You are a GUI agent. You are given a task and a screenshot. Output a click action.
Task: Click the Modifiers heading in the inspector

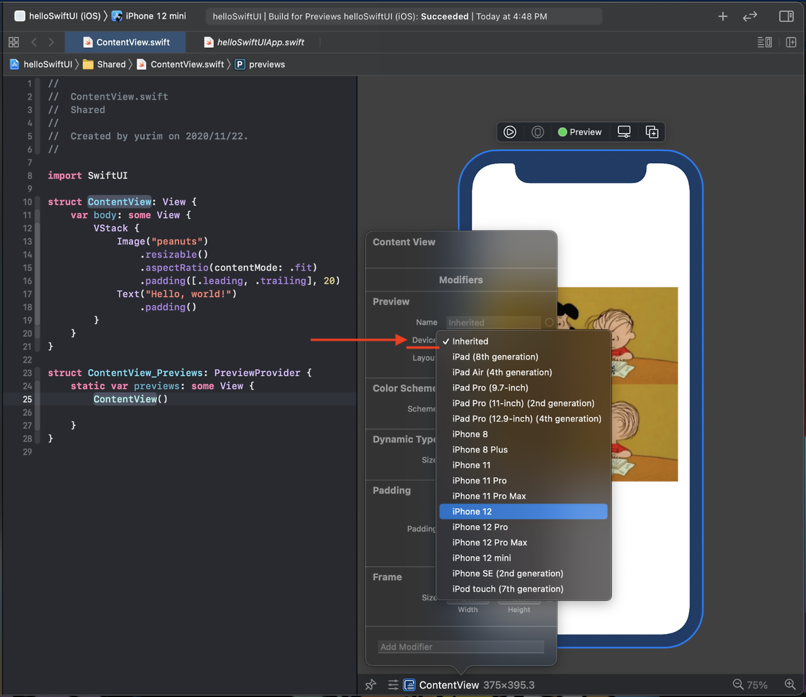[461, 280]
